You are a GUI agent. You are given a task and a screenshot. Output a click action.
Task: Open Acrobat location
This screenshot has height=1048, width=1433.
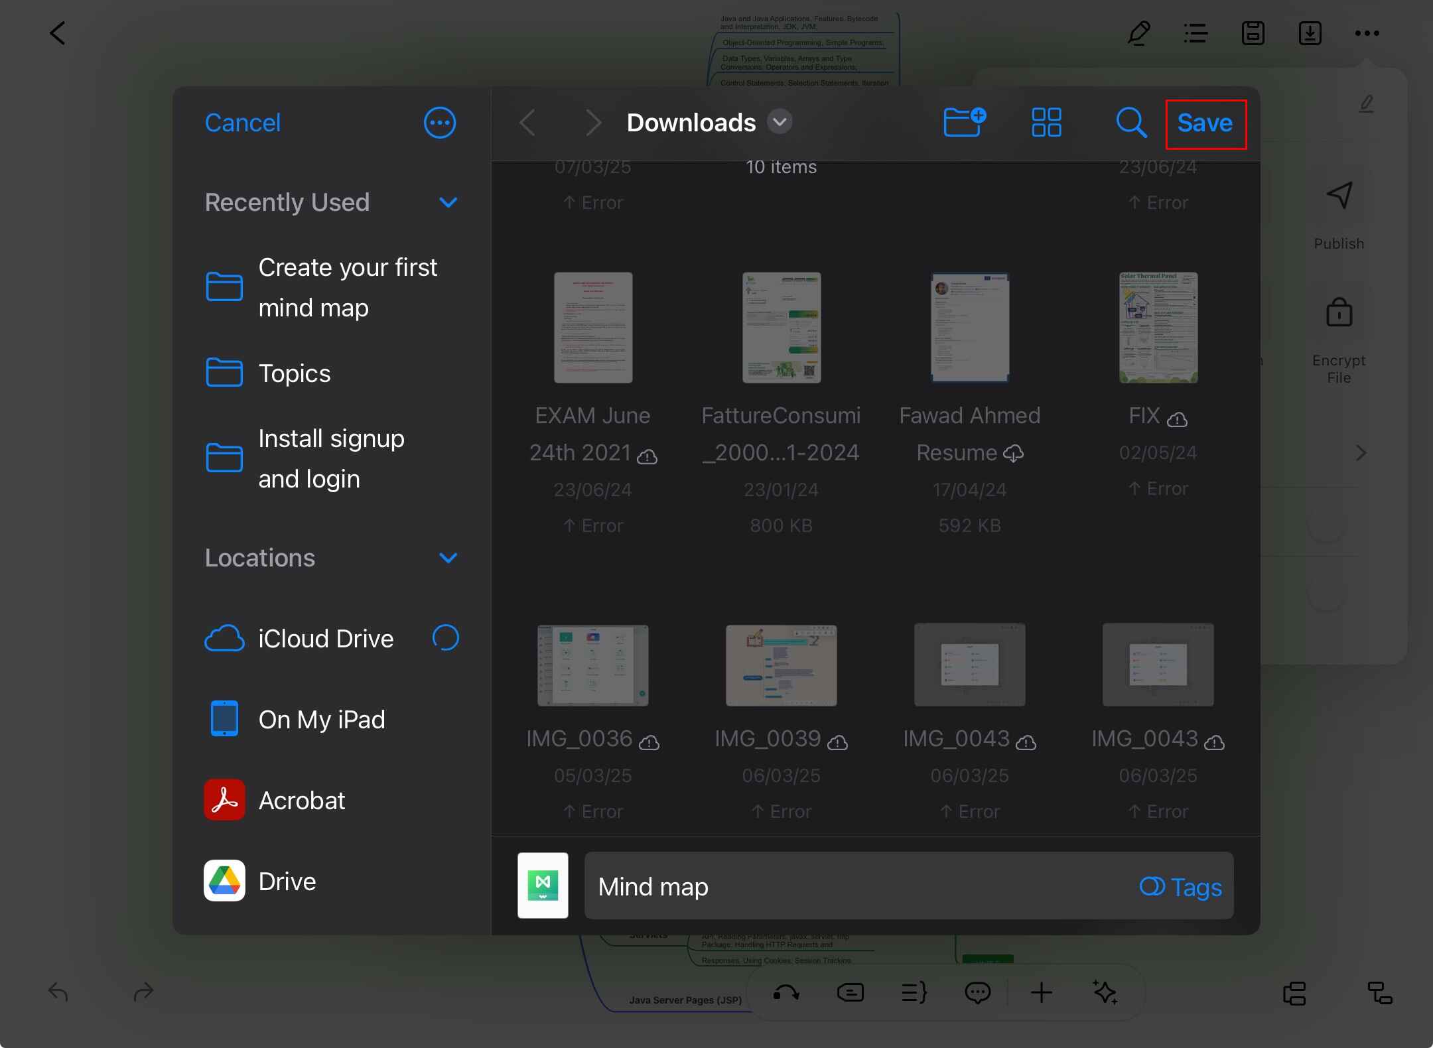click(301, 801)
